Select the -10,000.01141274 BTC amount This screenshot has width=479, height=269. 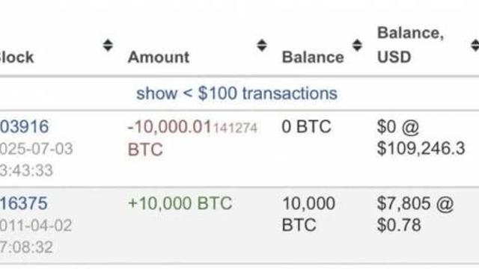(192, 137)
